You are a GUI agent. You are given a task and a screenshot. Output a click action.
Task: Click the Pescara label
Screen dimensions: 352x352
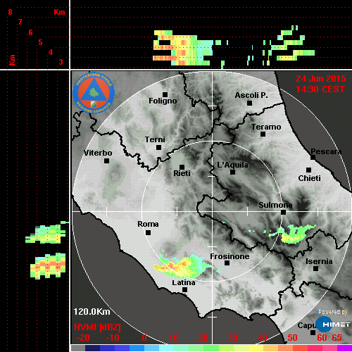click(326, 151)
